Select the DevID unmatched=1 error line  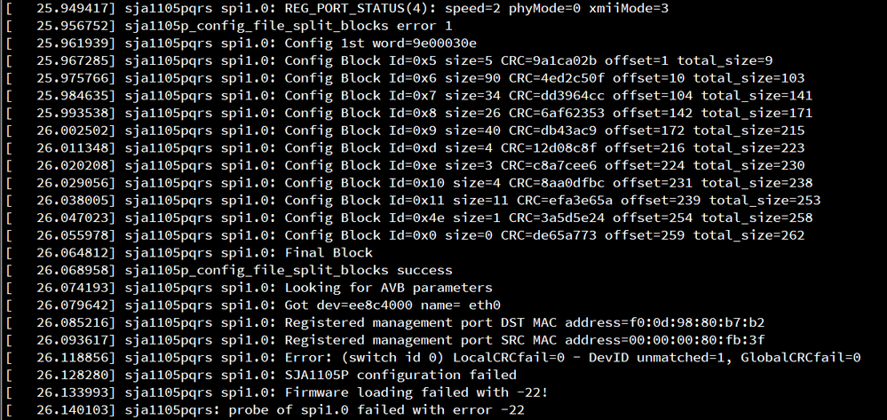pyautogui.click(x=432, y=358)
